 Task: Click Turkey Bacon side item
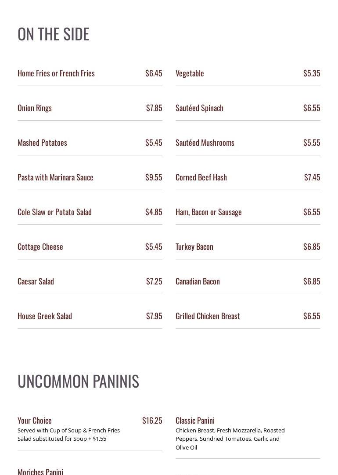tap(194, 247)
